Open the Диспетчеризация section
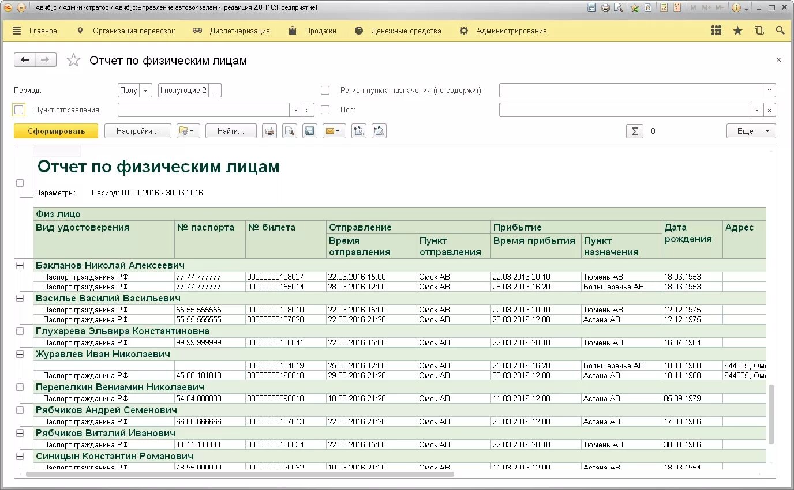 (x=240, y=31)
